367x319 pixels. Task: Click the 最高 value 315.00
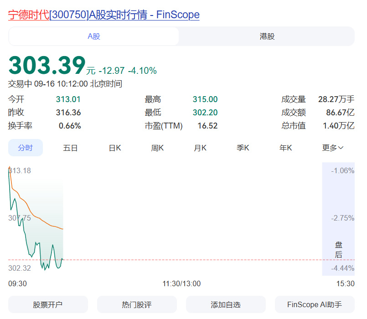205,99
